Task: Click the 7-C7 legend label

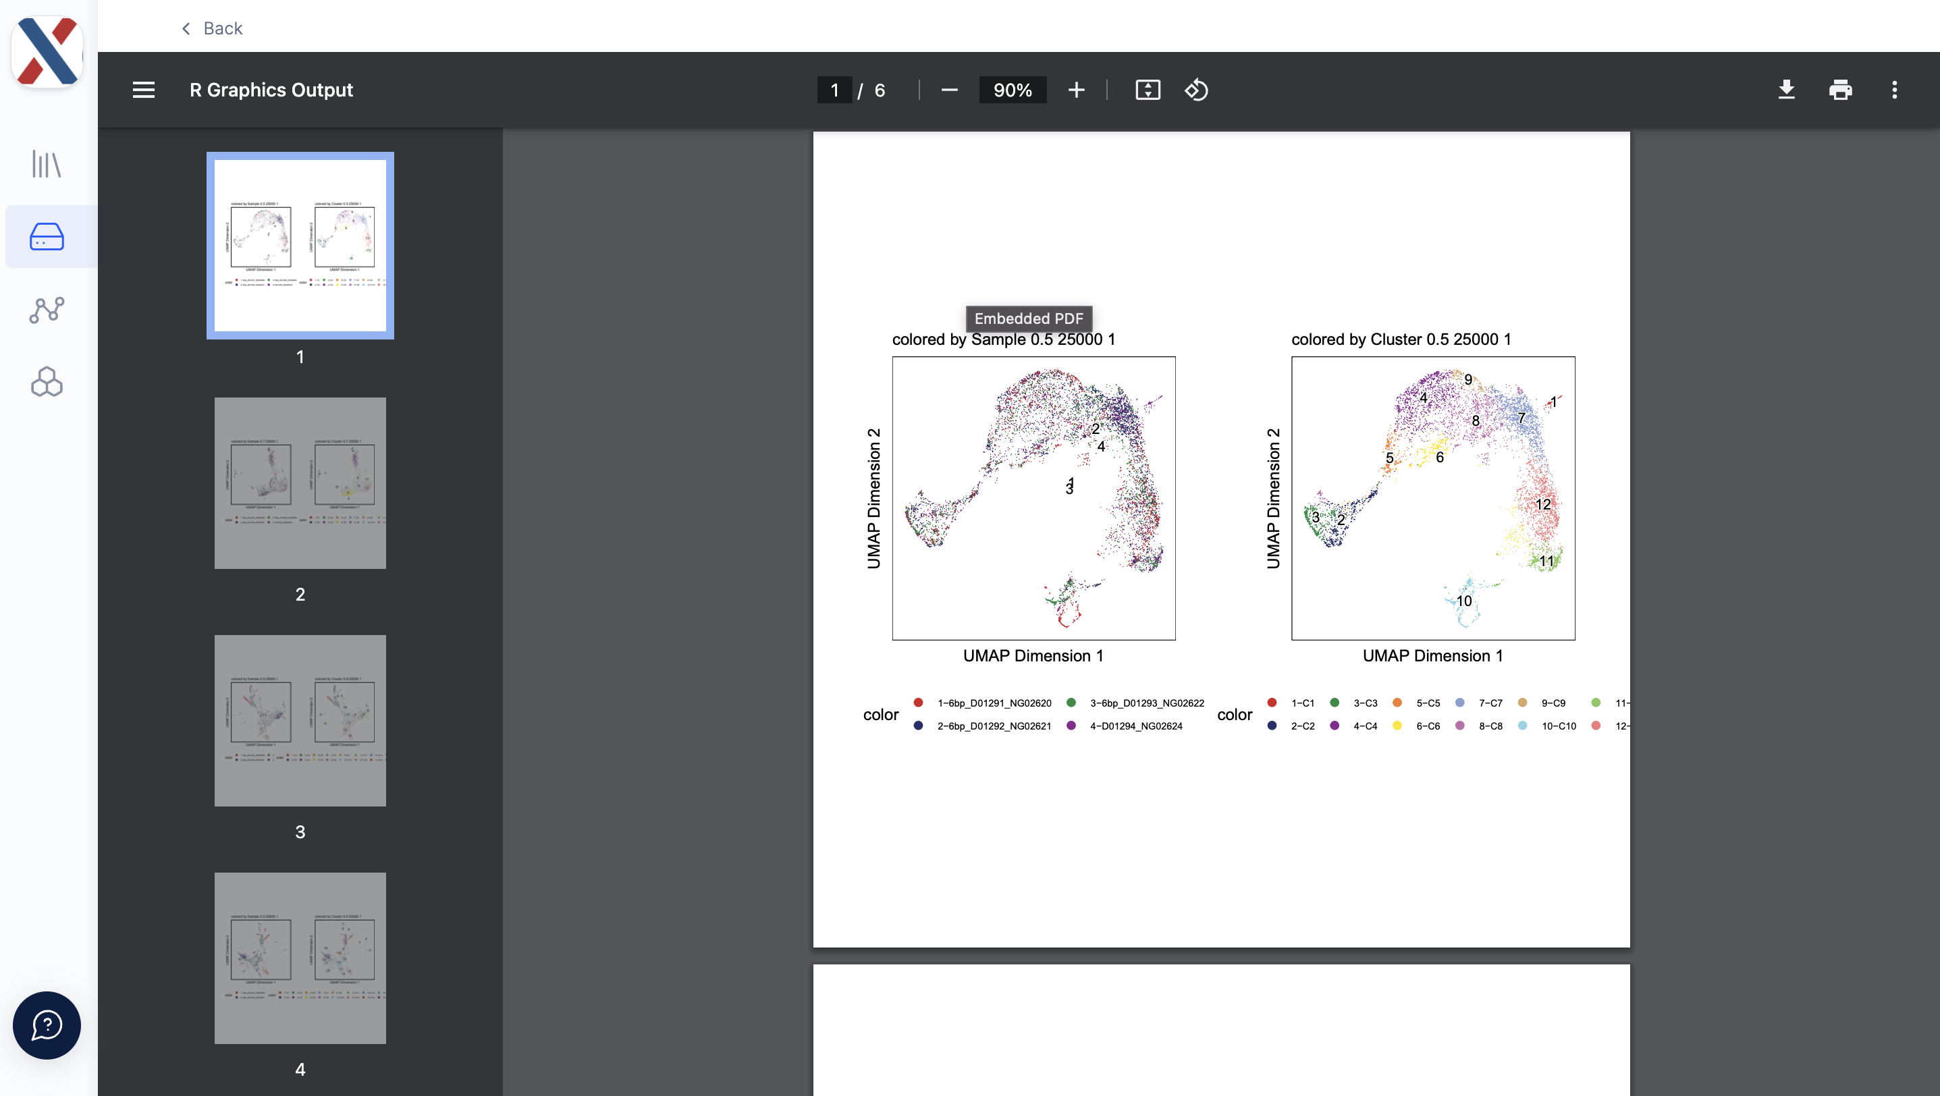Action: click(1490, 703)
